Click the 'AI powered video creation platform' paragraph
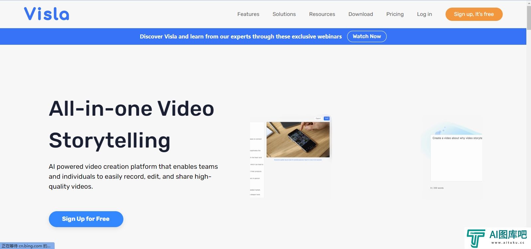 [133, 176]
